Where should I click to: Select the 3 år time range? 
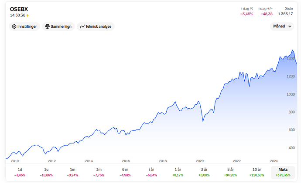204,172
